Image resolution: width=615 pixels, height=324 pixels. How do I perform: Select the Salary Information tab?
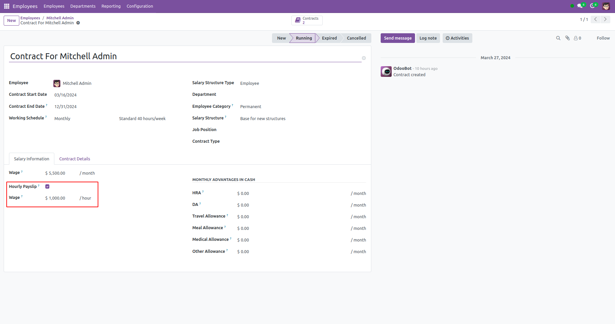click(32, 159)
